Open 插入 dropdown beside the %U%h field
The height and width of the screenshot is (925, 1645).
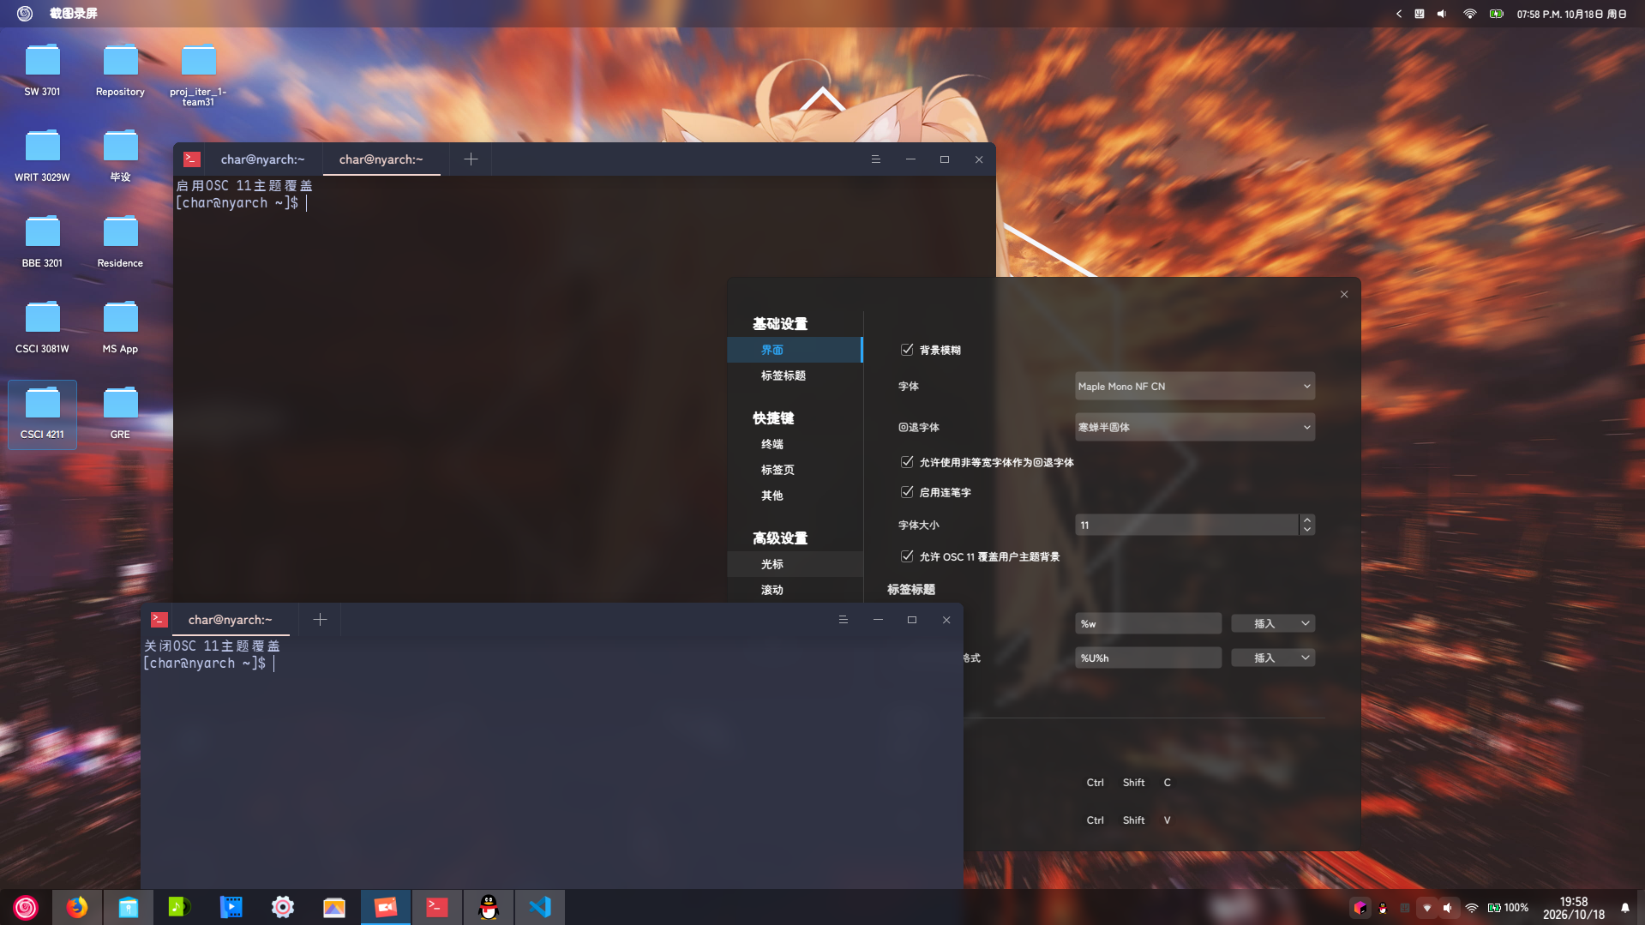[1272, 658]
